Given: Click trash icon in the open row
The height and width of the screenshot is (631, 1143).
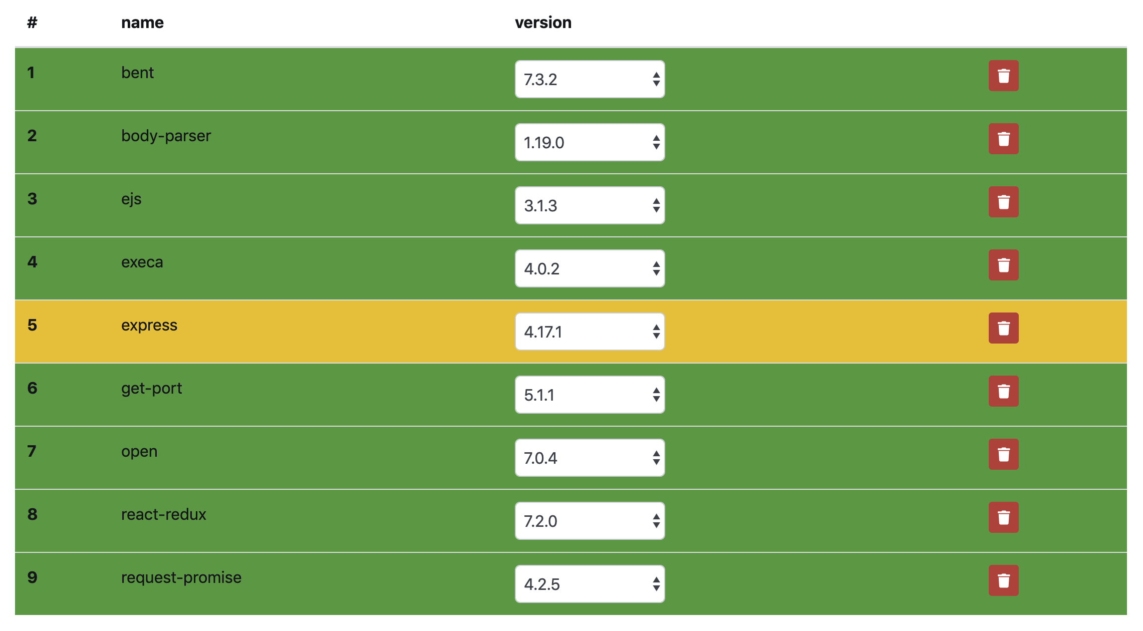Looking at the screenshot, I should point(1003,454).
